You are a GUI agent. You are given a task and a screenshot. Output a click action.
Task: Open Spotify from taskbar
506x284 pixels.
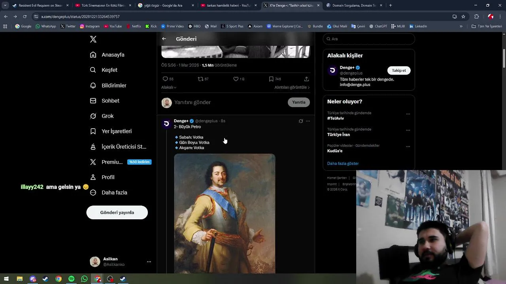pyautogui.click(x=71, y=279)
